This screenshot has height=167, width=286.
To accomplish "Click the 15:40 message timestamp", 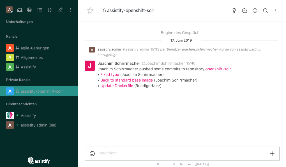I will (191, 63).
